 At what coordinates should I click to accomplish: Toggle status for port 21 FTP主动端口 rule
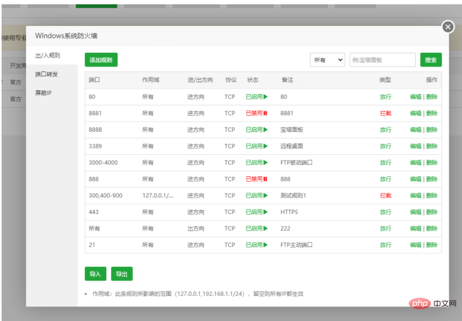257,245
